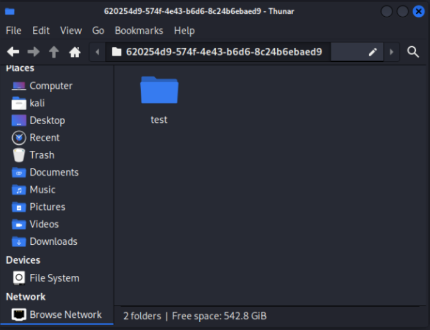The image size is (430, 330).
Task: Go to Downloads folder in sidebar
Action: 53,241
